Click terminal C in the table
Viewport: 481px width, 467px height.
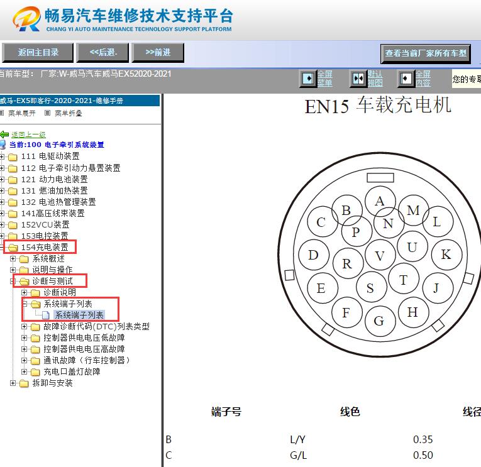(169, 455)
